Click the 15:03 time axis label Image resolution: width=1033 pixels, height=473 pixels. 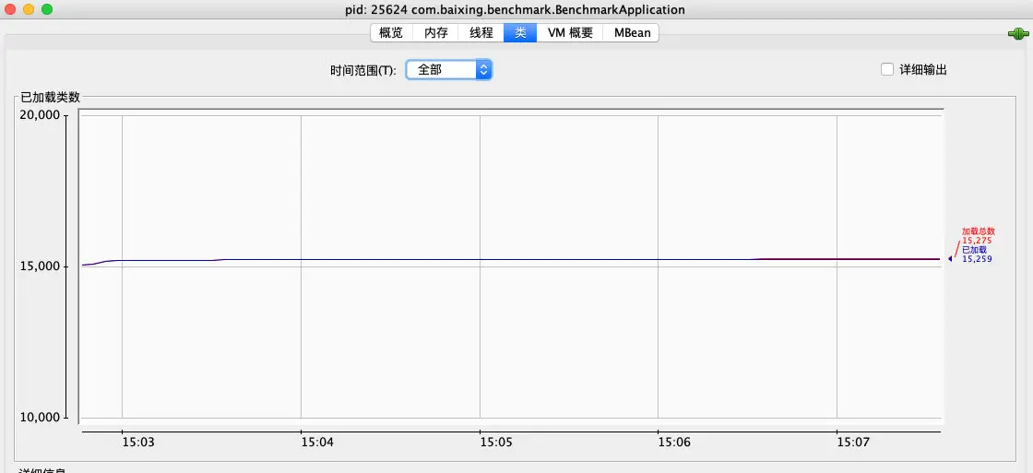point(138,443)
